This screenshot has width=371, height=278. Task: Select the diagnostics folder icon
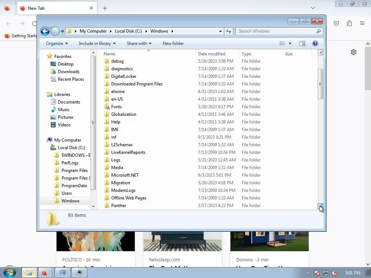(107, 68)
